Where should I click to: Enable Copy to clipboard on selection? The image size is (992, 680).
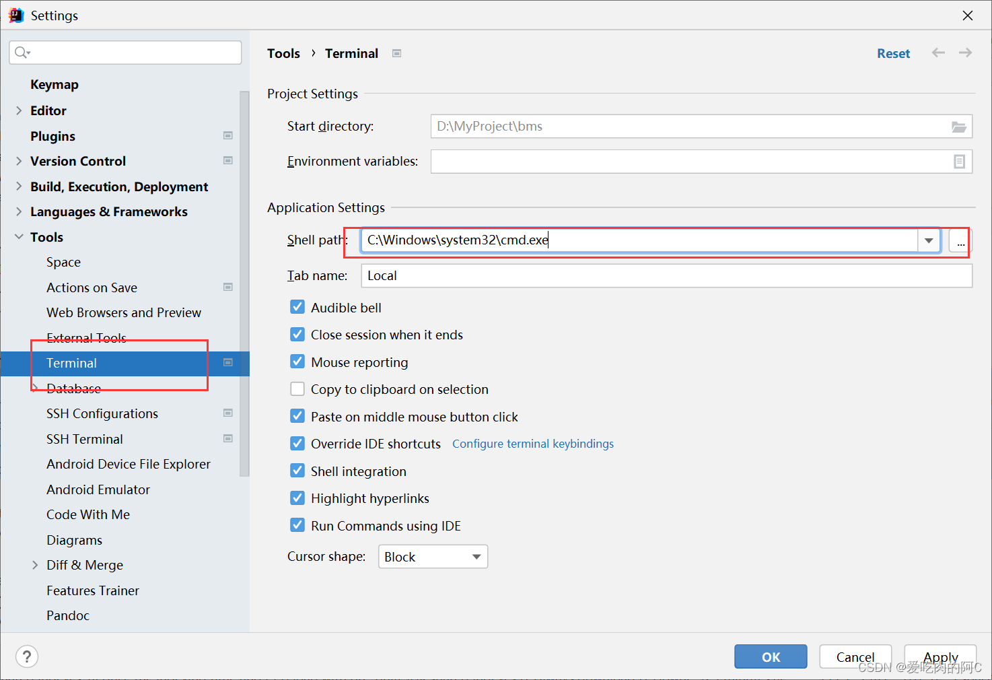tap(297, 388)
